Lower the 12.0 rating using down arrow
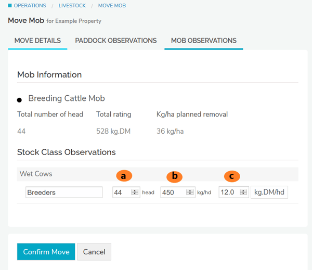 pyautogui.click(x=244, y=195)
